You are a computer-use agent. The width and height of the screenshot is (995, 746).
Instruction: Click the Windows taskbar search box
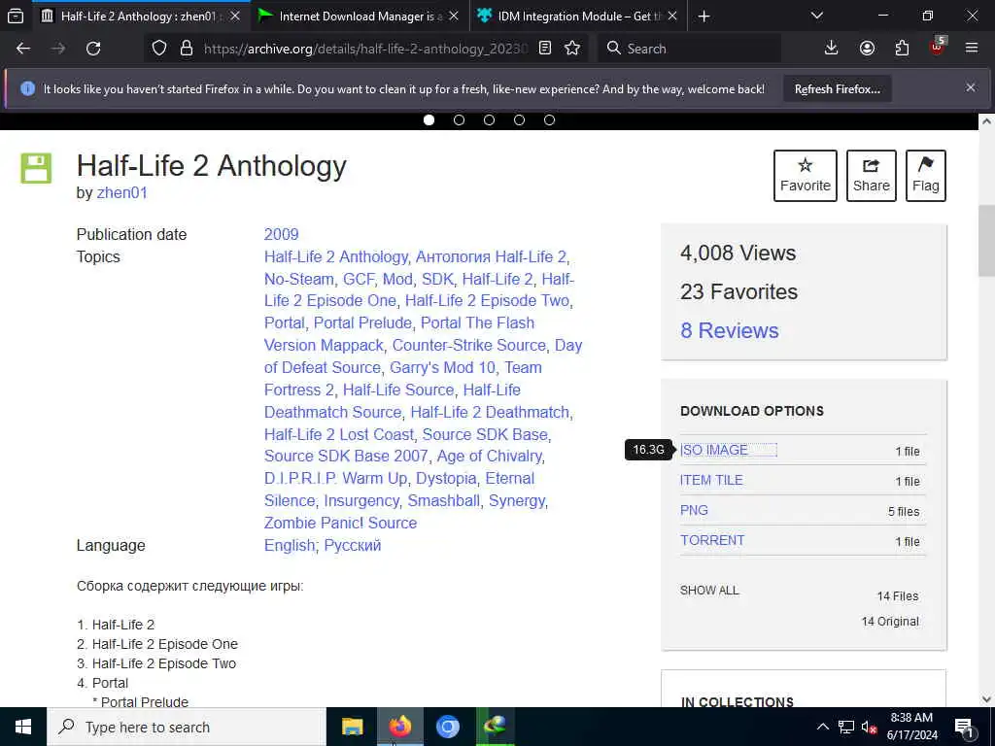(187, 727)
